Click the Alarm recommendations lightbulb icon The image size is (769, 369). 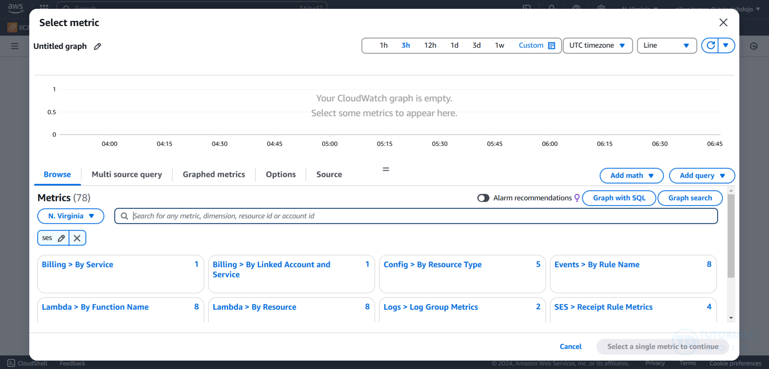click(577, 198)
